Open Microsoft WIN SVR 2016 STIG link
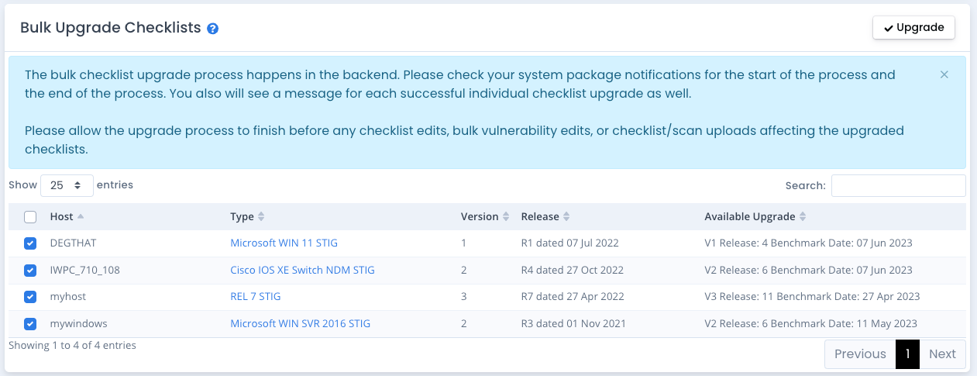 (x=300, y=323)
